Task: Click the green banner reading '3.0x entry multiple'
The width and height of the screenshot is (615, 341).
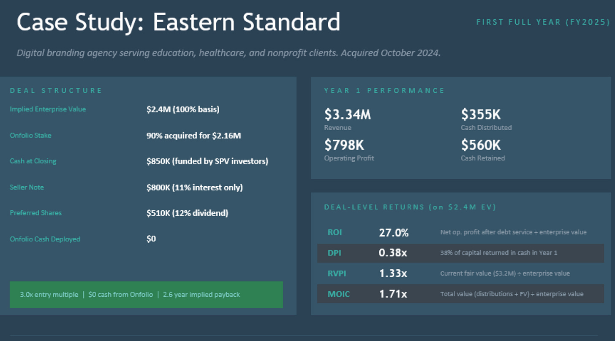Action: coord(146,295)
